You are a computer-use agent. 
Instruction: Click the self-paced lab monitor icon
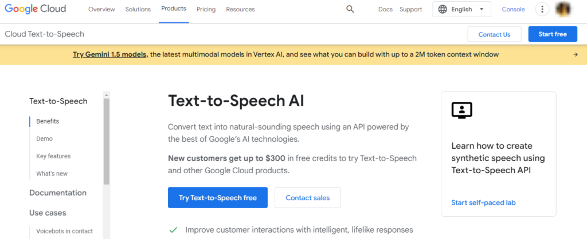(461, 110)
